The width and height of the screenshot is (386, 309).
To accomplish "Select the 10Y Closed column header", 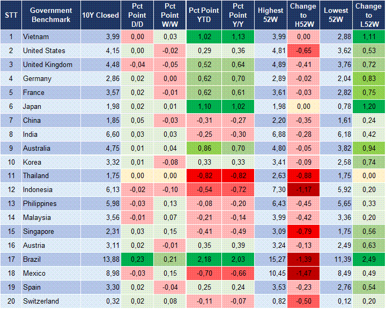I will [100, 15].
